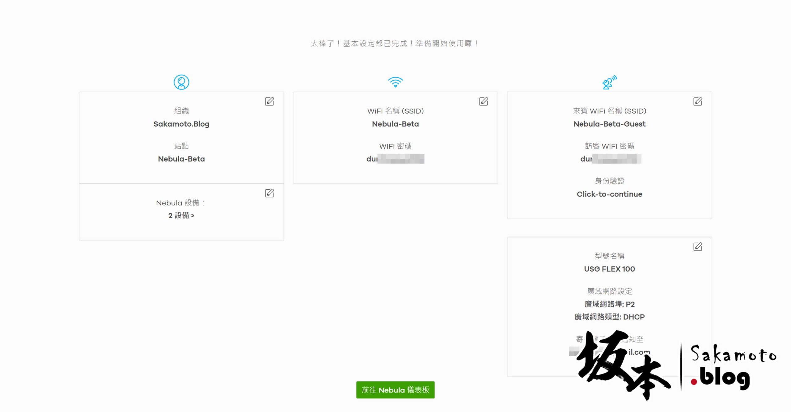The height and width of the screenshot is (412, 791).
Task: Go to the Nebula dashboard button
Action: [395, 390]
